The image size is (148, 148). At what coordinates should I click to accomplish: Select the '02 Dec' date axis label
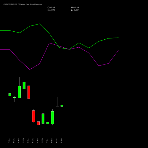click(x=52, y=141)
